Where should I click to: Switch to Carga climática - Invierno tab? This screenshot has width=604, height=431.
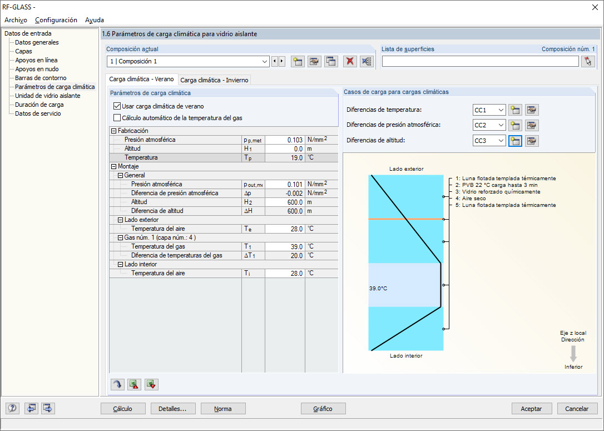[215, 80]
